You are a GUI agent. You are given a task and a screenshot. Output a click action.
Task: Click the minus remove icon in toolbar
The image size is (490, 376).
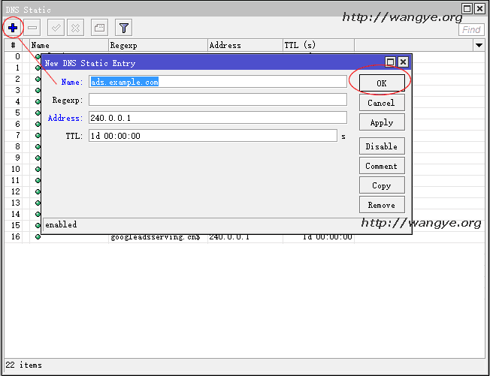32,28
